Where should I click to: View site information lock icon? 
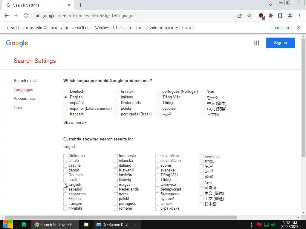(x=38, y=16)
